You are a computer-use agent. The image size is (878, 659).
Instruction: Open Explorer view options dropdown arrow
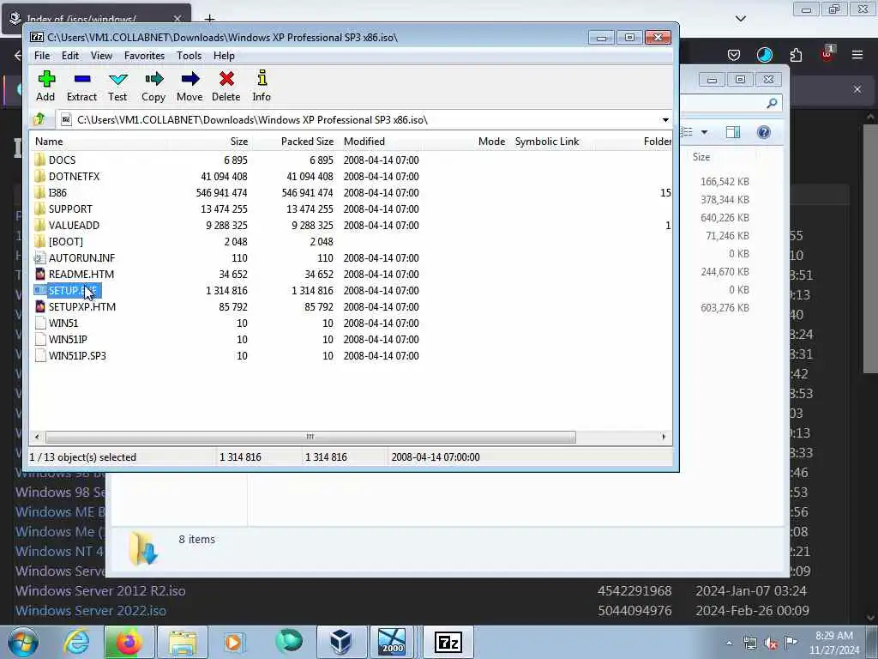tap(705, 132)
